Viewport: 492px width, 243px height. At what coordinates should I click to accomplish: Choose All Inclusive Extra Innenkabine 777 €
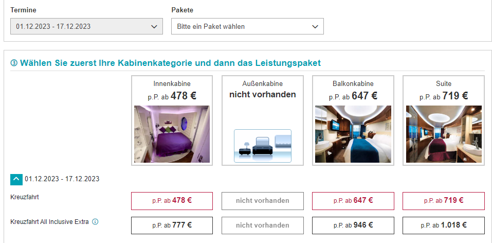(172, 225)
